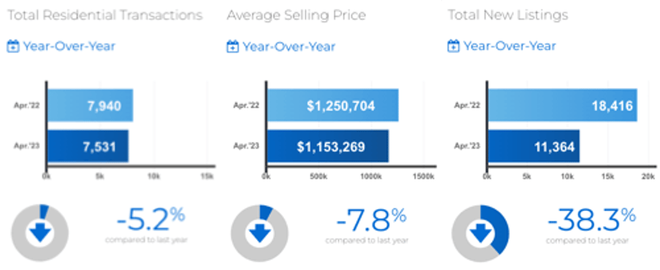This screenshot has width=660, height=270.
Task: Click the Total New Listings heading
Action: [x=508, y=16]
